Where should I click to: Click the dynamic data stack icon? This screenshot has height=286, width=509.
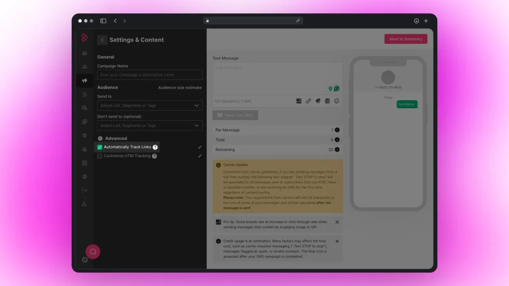(x=327, y=101)
